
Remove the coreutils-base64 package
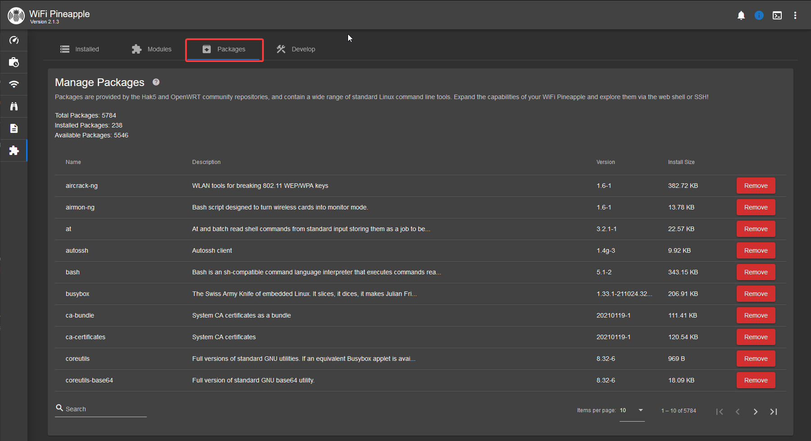pyautogui.click(x=756, y=380)
